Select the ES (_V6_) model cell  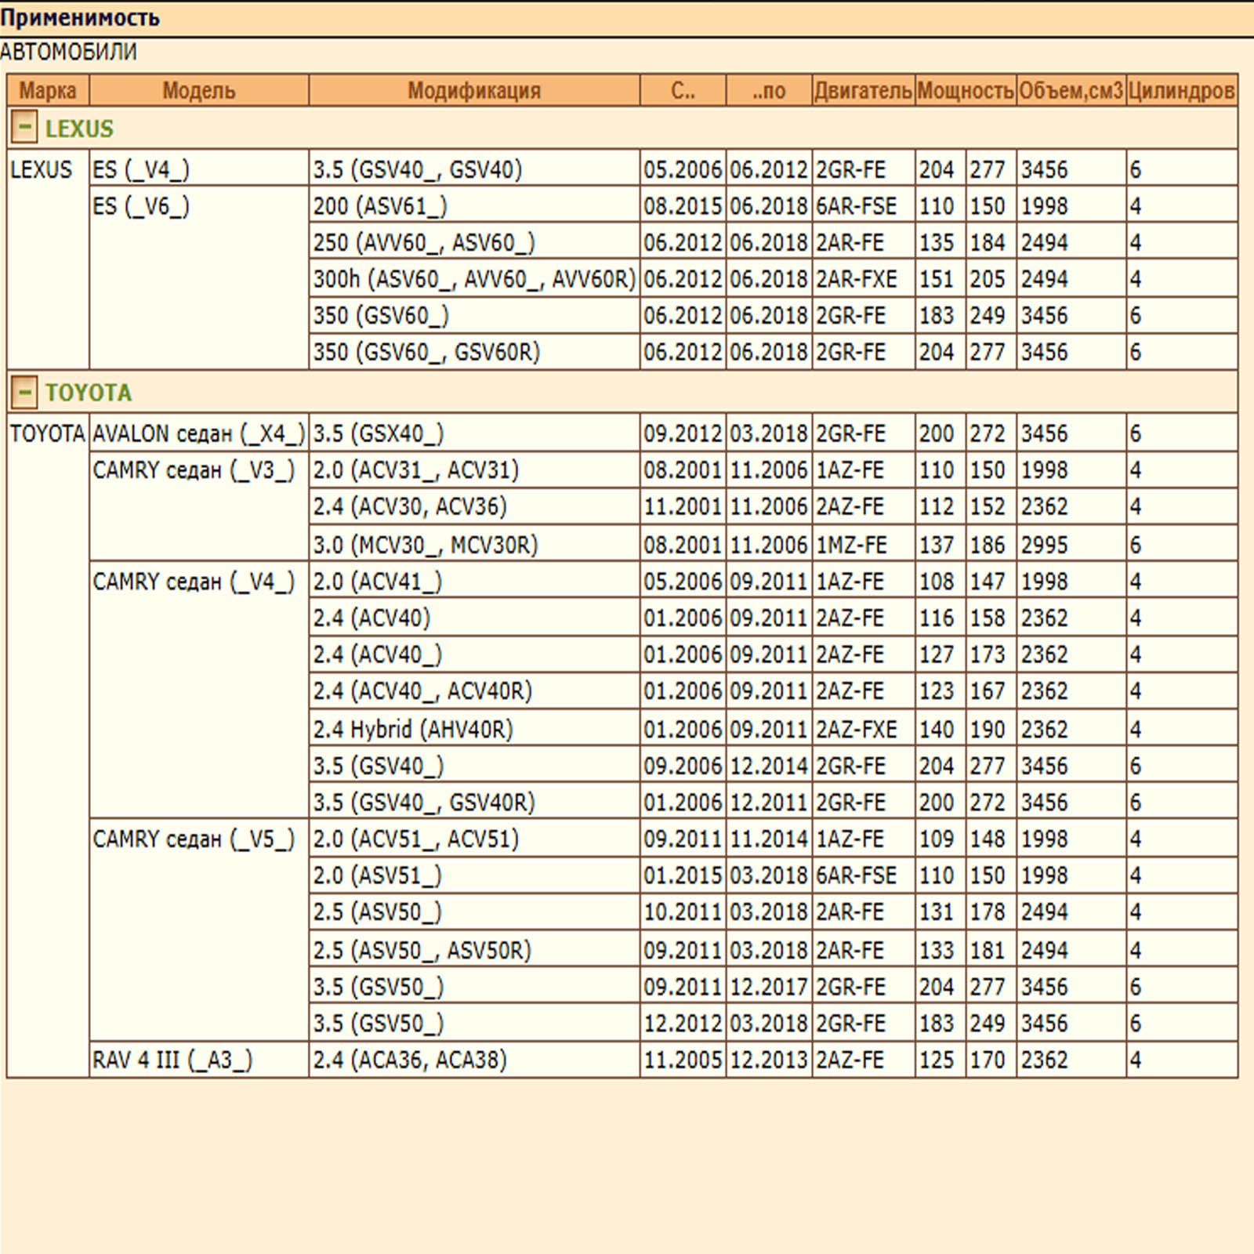(x=141, y=207)
